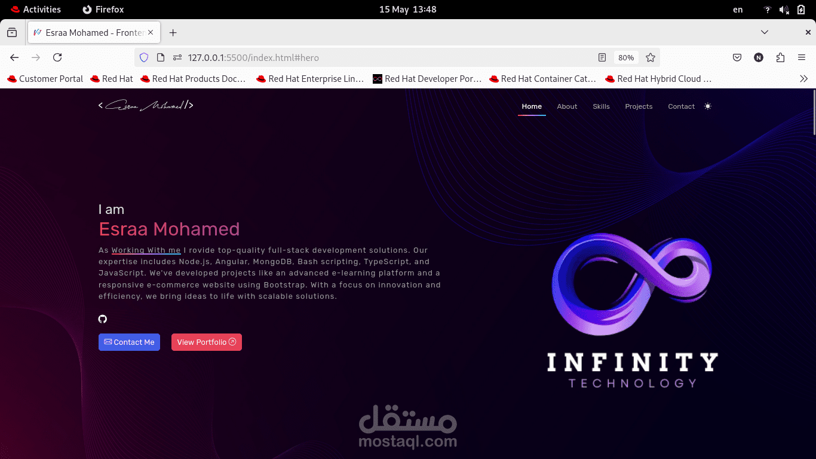Toggle light mode with the sun icon

tap(708, 106)
